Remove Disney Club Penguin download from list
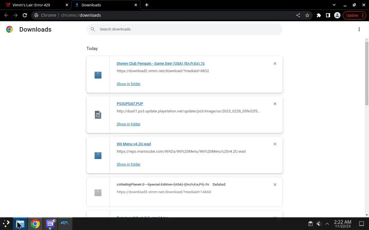369x230 pixels. click(275, 64)
